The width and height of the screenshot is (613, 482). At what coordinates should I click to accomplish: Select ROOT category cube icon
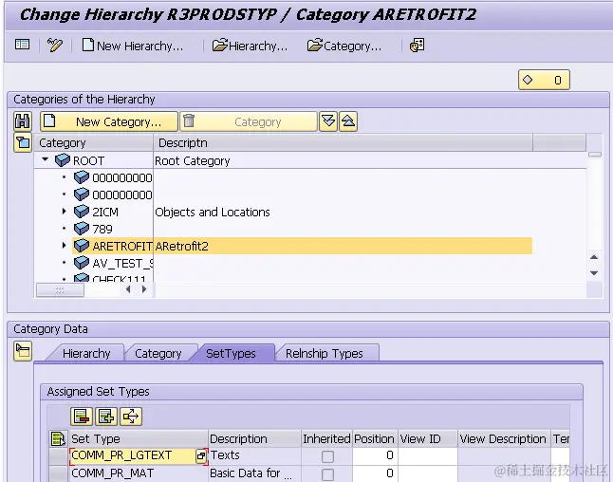63,160
